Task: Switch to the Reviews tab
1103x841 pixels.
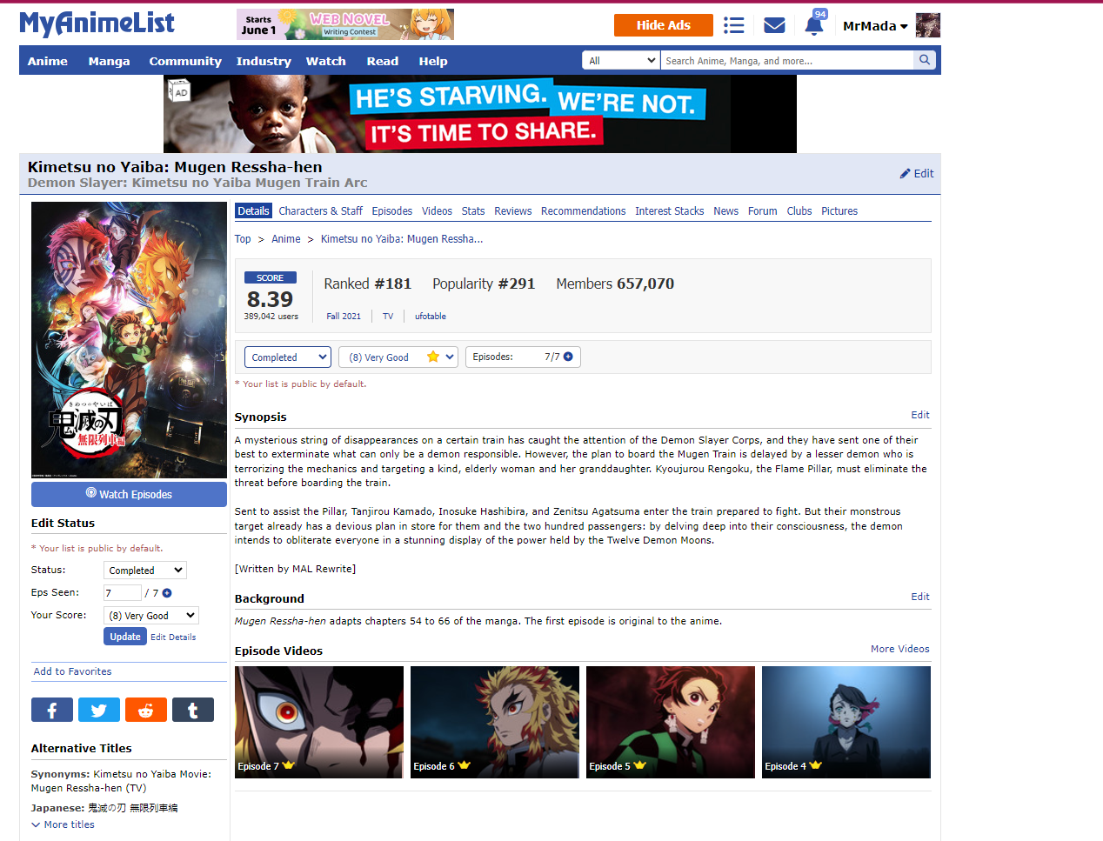Action: point(513,211)
